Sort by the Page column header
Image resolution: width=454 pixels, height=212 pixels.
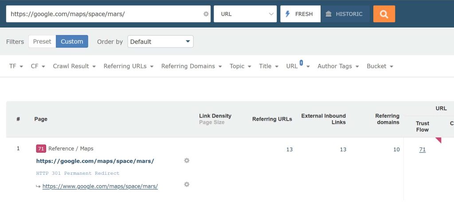pos(41,119)
